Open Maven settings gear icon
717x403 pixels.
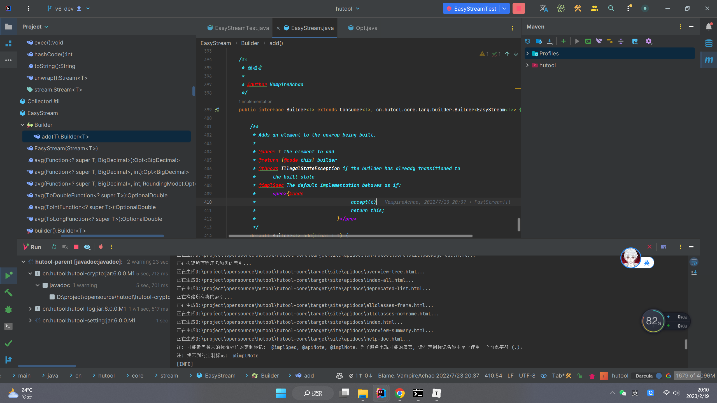[649, 41]
